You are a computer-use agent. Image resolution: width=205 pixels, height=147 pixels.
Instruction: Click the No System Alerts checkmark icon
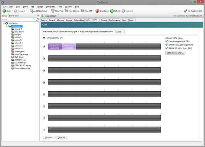coord(186,11)
